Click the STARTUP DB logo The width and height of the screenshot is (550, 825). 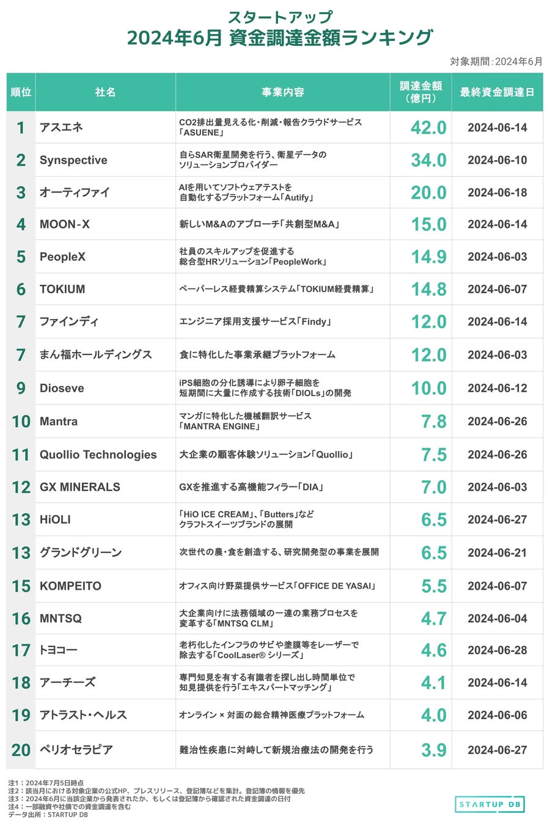pos(490,804)
